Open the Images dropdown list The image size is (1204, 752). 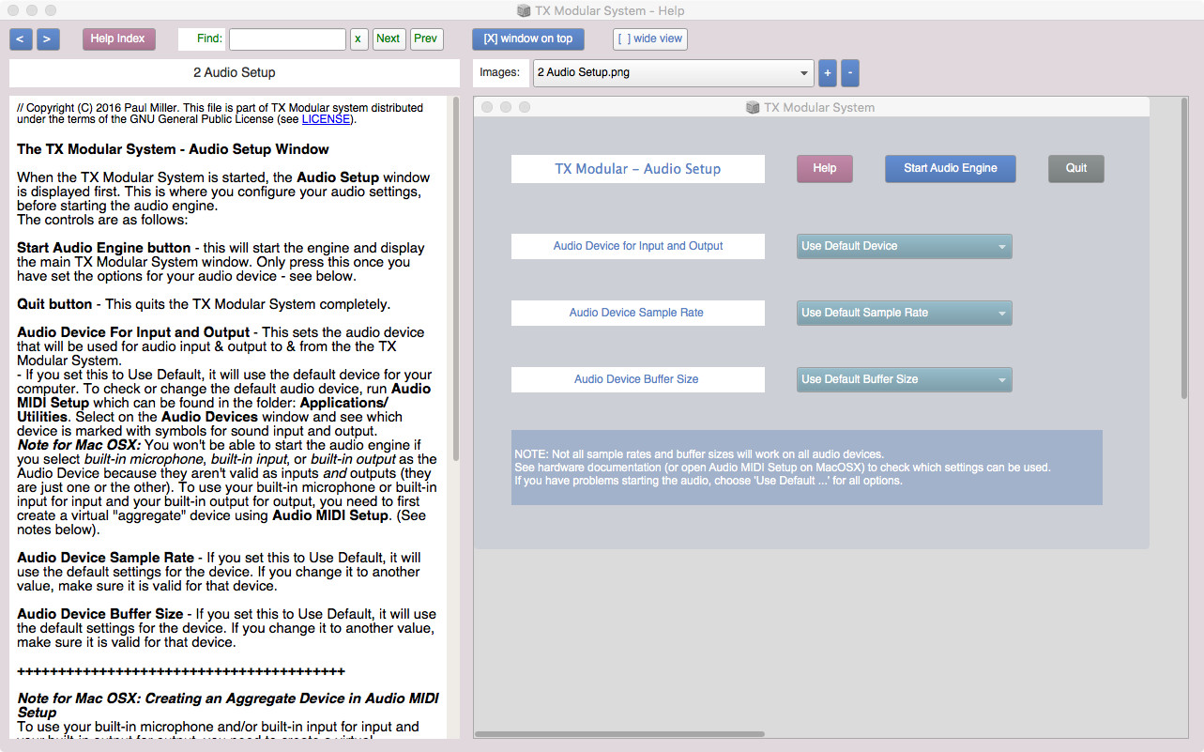point(673,73)
